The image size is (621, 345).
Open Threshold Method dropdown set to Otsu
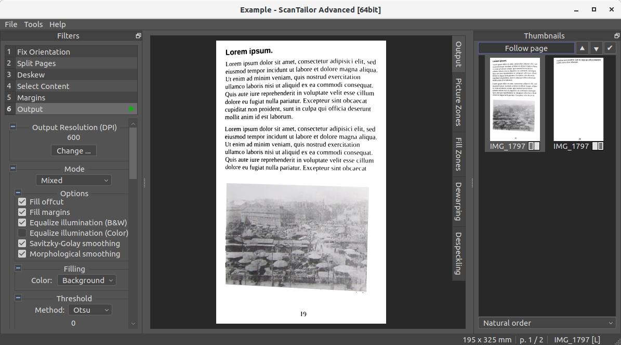click(90, 310)
